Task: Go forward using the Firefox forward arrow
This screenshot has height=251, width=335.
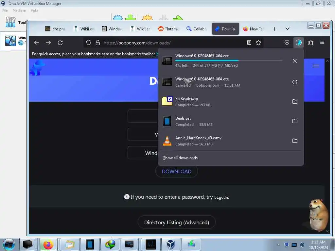Action: click(48, 43)
